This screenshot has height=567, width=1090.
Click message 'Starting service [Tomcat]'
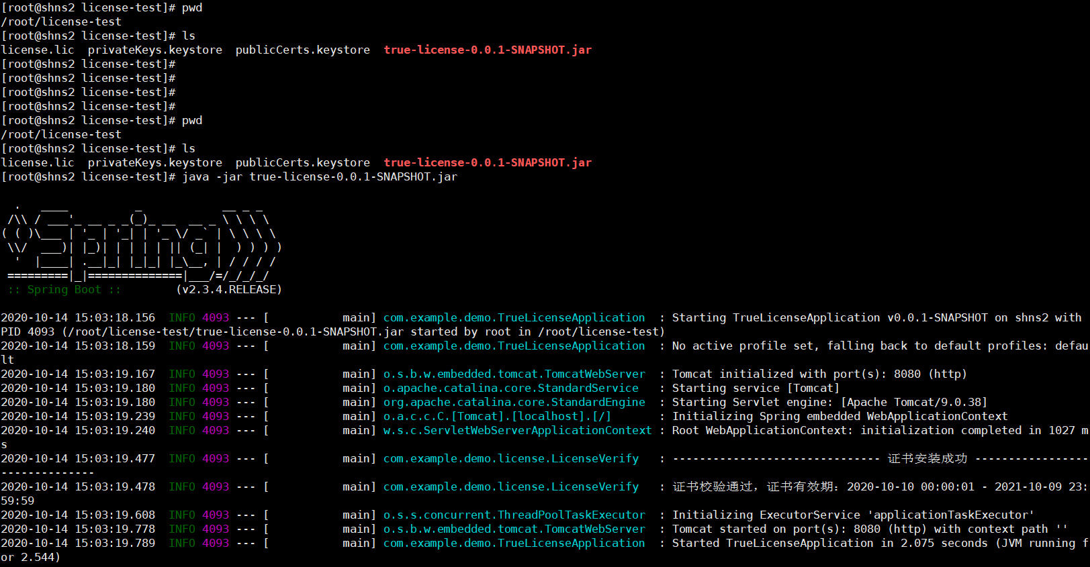[756, 389]
